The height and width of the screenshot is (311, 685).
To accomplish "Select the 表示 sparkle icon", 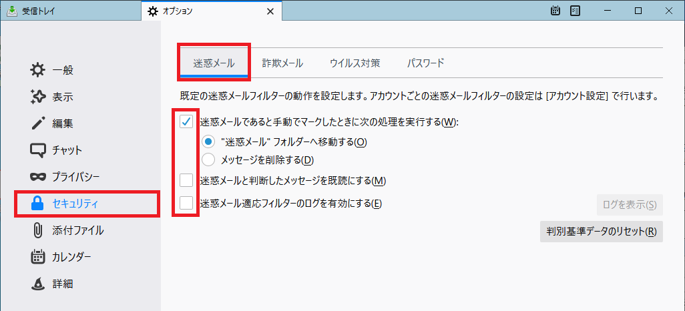I will pos(38,97).
